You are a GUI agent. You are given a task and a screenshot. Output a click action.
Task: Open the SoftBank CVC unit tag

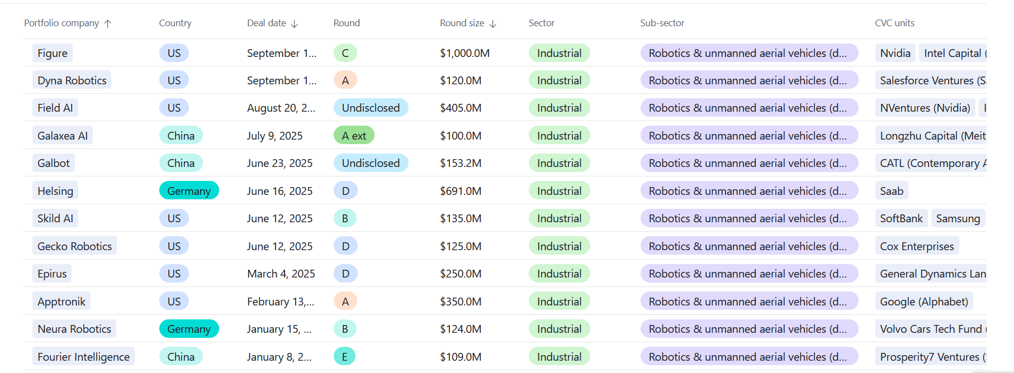pyautogui.click(x=901, y=218)
